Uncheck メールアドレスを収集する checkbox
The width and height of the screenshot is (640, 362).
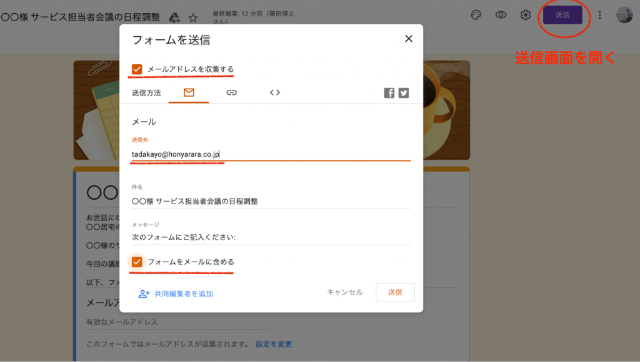pyautogui.click(x=137, y=69)
